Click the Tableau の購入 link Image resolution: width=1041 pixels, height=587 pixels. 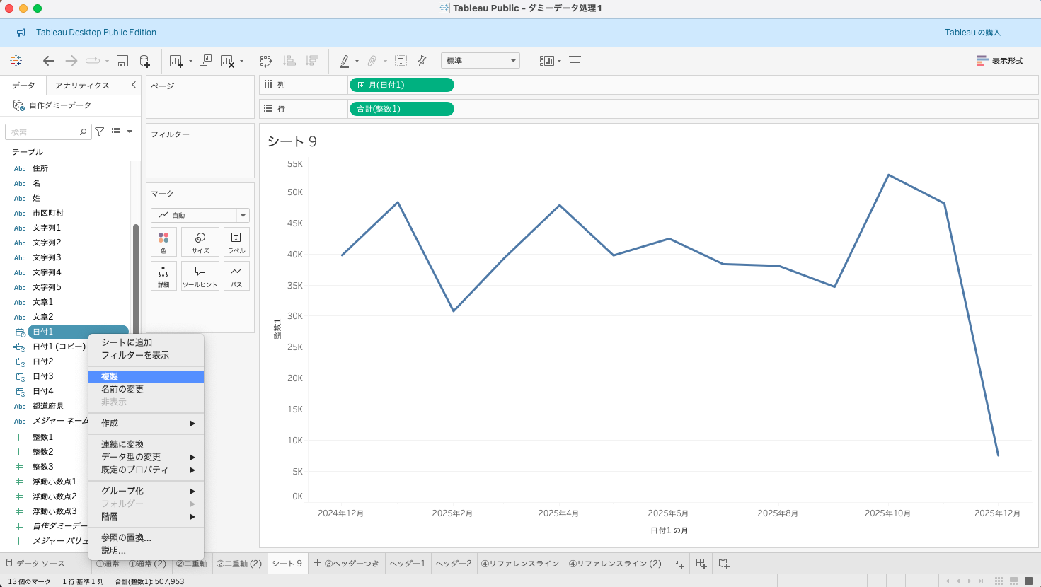[972, 33]
